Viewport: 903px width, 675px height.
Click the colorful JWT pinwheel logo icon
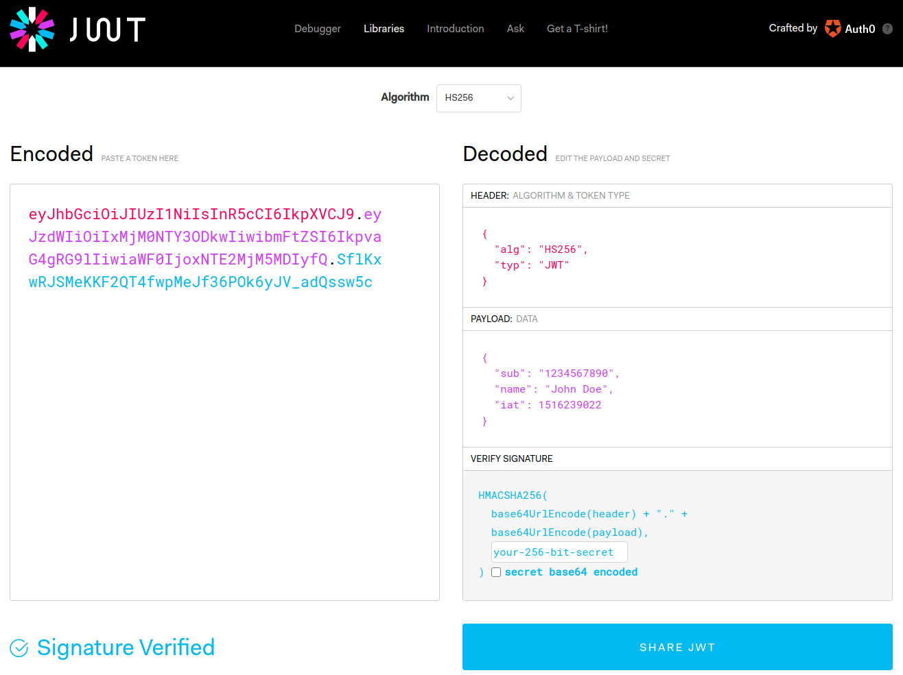pos(32,29)
